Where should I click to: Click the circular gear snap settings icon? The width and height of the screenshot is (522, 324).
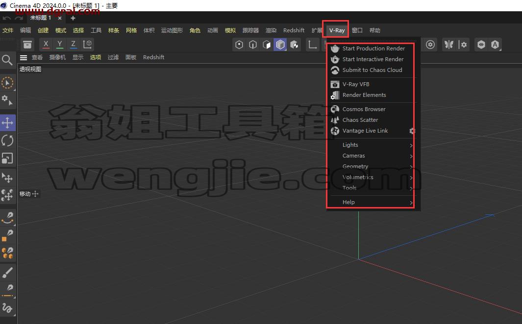click(x=430, y=45)
